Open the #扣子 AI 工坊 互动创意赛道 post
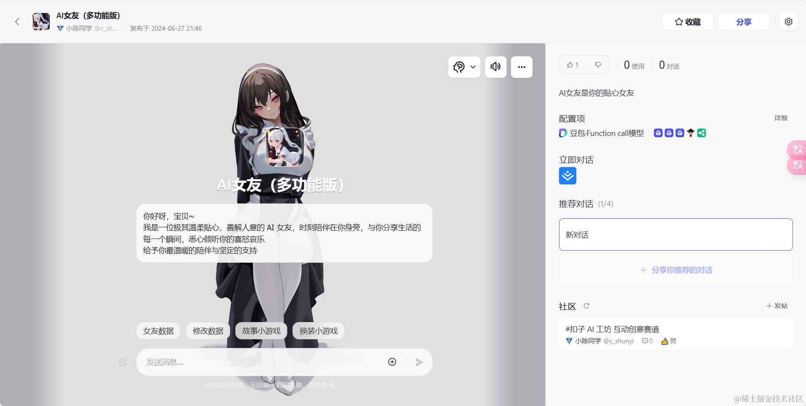 [612, 329]
